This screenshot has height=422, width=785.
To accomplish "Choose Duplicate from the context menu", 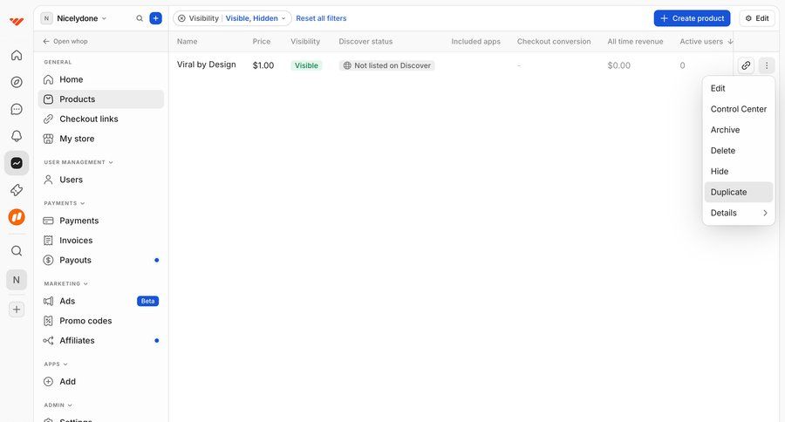I will click(x=729, y=193).
